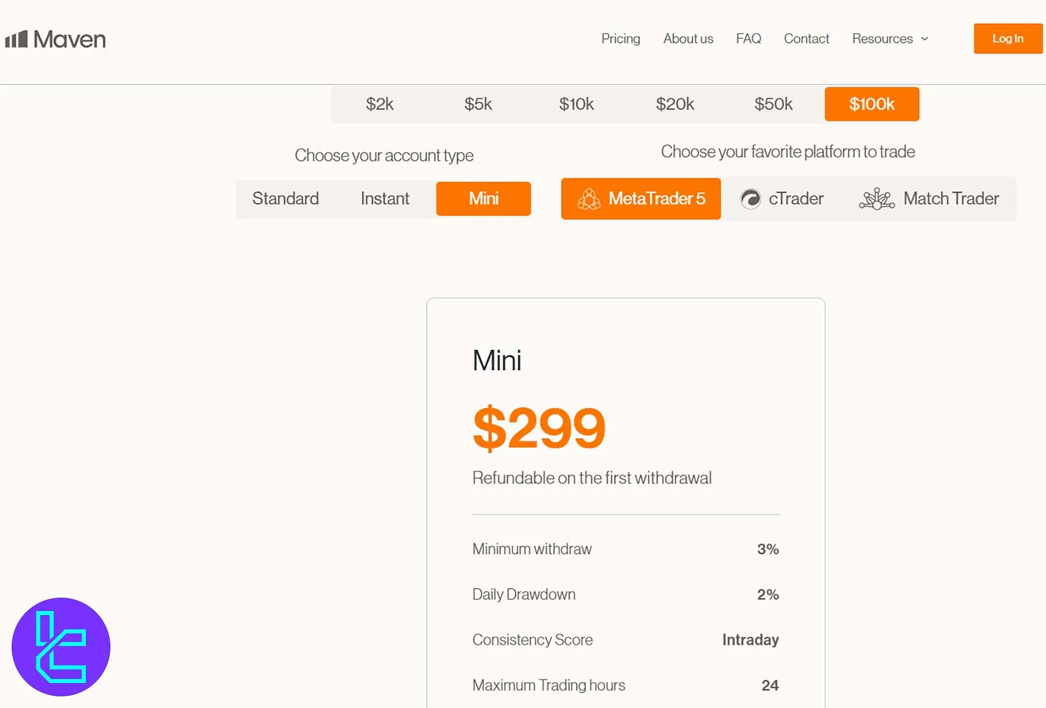Select the $50k account size
This screenshot has height=708, width=1046.
[774, 104]
